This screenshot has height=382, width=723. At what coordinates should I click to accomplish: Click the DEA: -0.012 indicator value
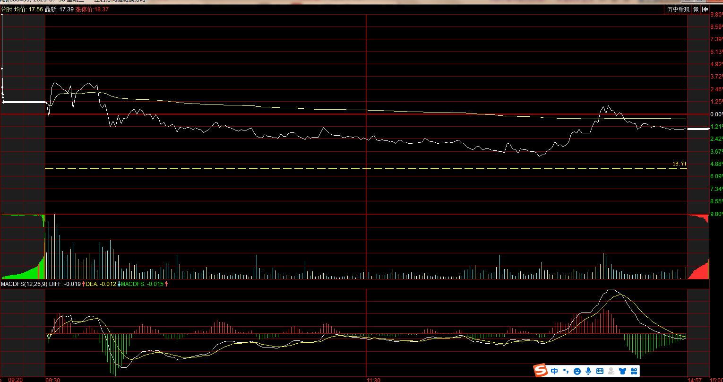pos(101,284)
